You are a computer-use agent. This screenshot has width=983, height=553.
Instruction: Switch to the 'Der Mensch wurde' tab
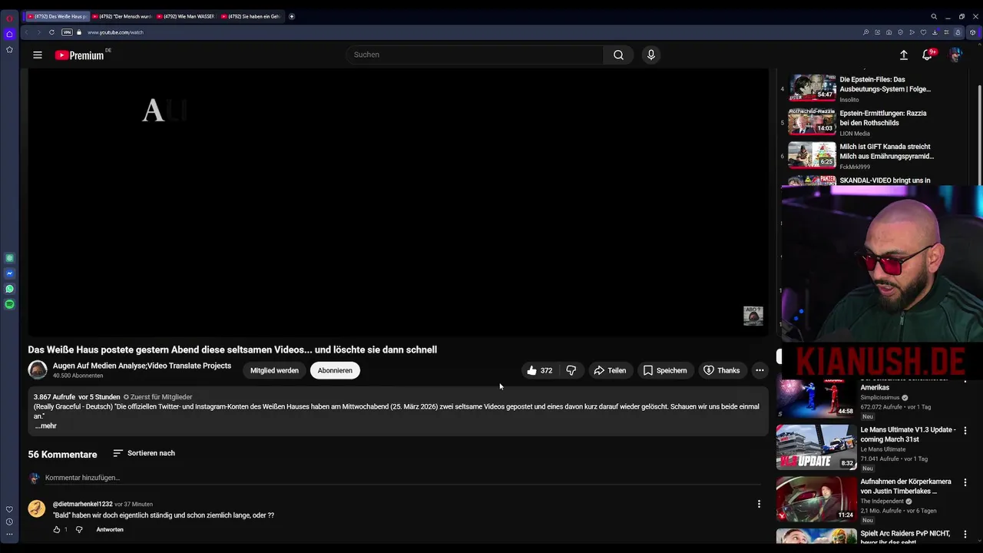point(122,16)
